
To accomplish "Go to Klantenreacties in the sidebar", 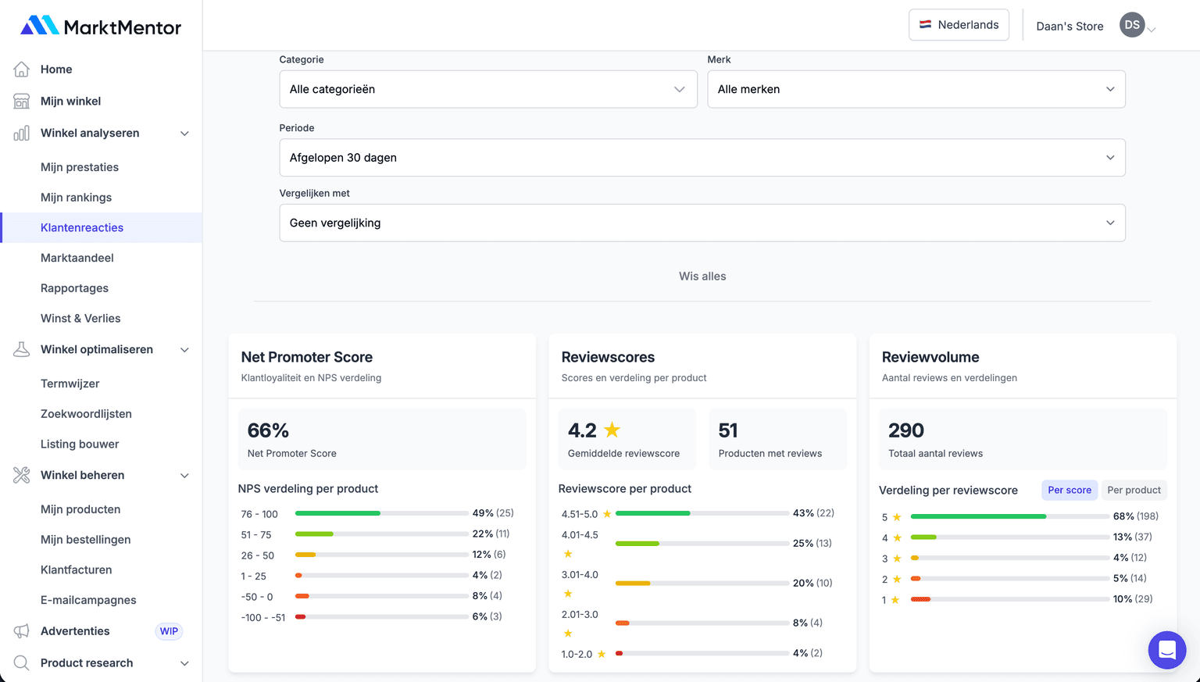I will [x=82, y=227].
